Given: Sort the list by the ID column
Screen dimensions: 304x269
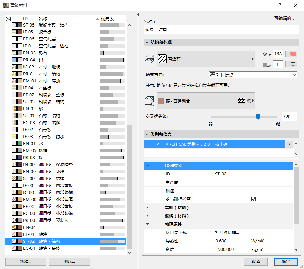Looking at the screenshot, I should pos(30,19).
